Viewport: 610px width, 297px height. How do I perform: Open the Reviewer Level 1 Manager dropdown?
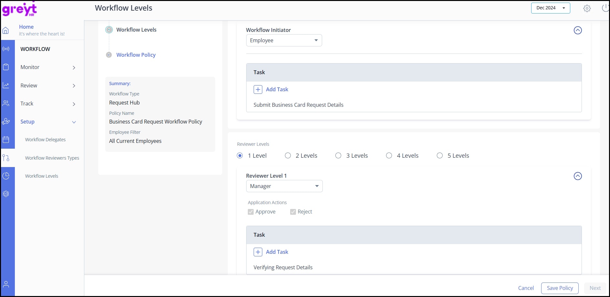click(x=284, y=186)
